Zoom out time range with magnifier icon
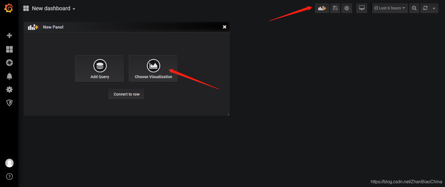The height and width of the screenshot is (187, 445). [x=414, y=8]
